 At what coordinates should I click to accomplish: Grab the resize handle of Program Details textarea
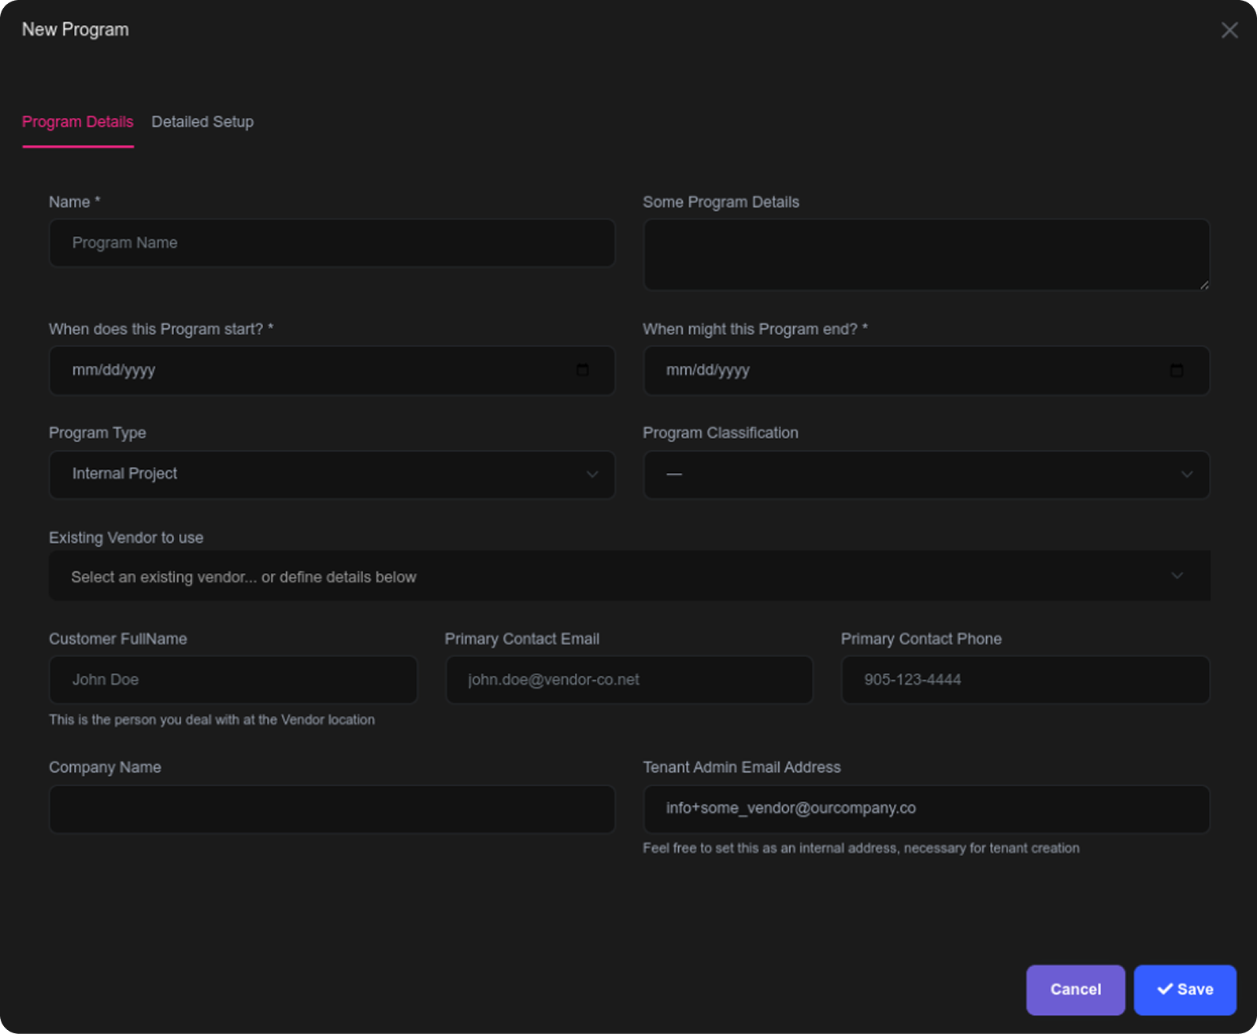(1204, 285)
